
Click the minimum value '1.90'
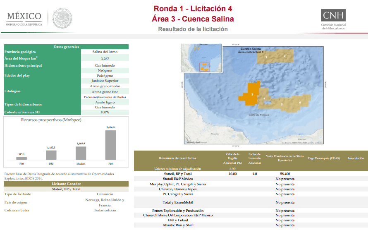coord(232,169)
